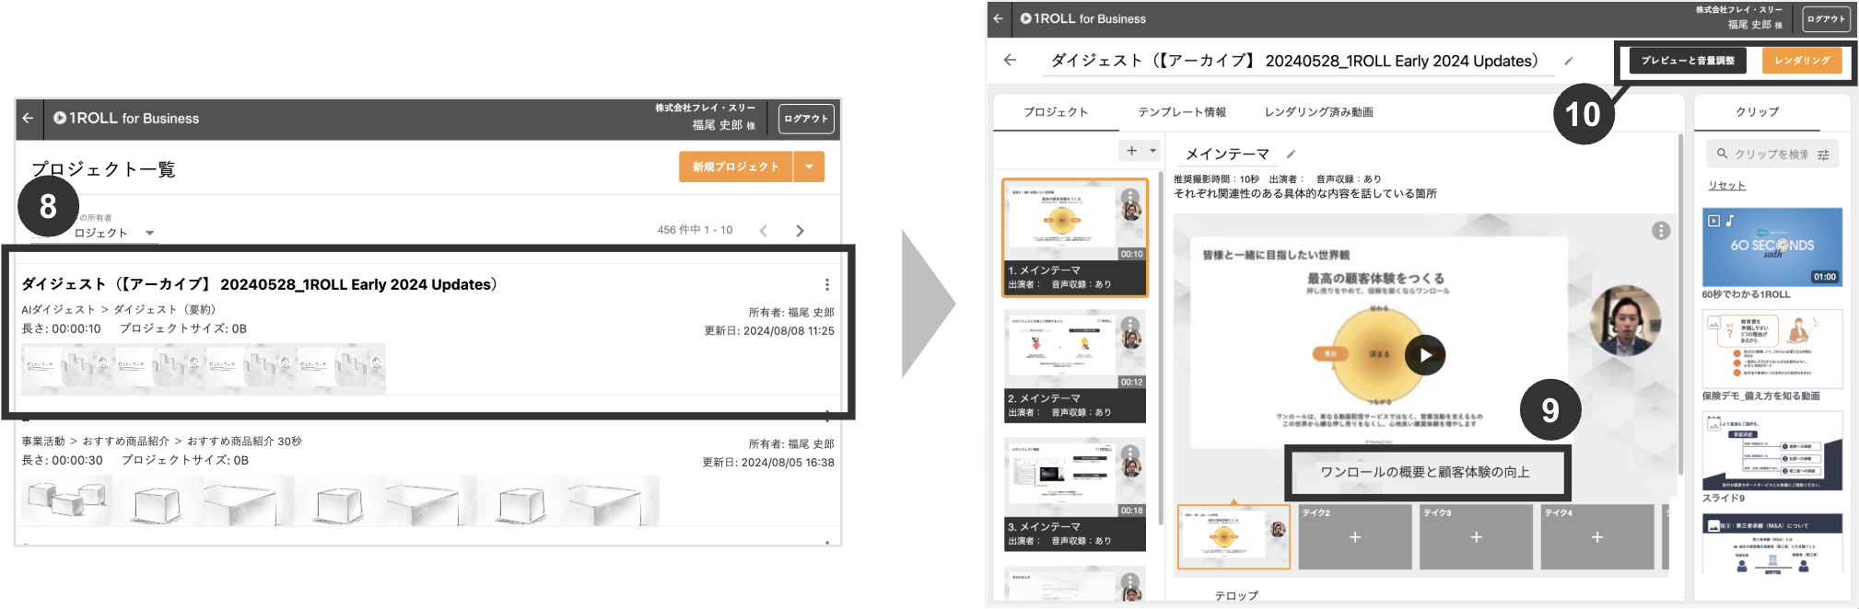Click the 1ROLL logo in editor header
1859x609 pixels.
(x=1083, y=18)
